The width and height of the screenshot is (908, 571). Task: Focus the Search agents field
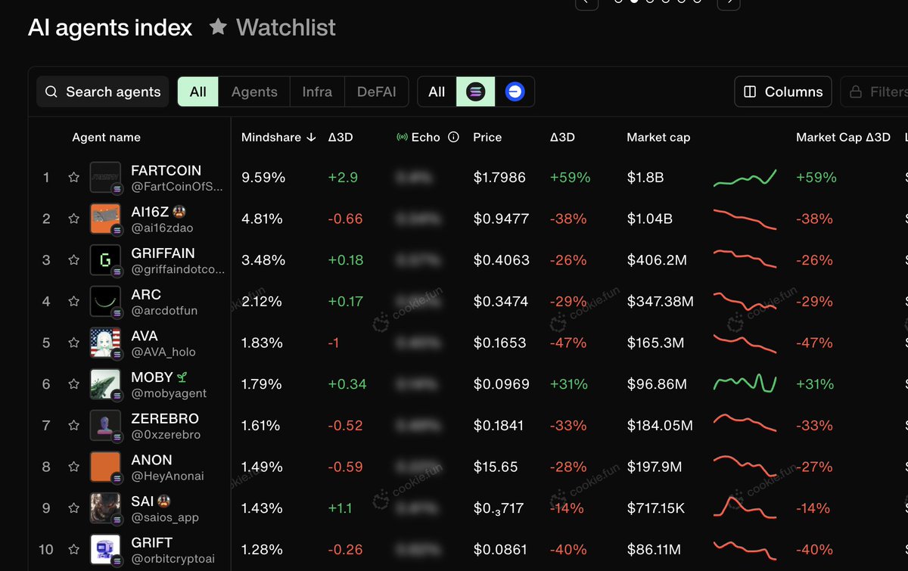point(103,92)
